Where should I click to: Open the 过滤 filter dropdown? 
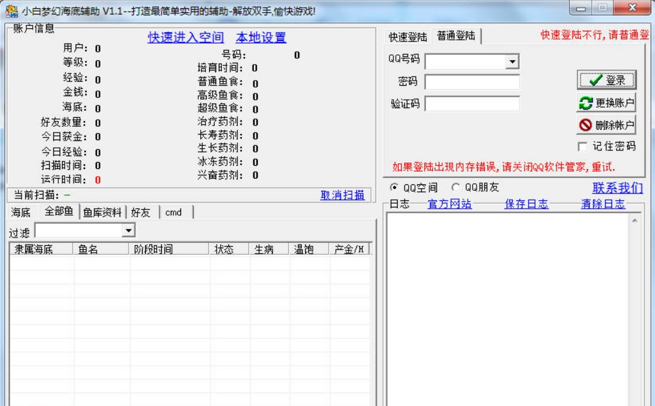pos(129,231)
